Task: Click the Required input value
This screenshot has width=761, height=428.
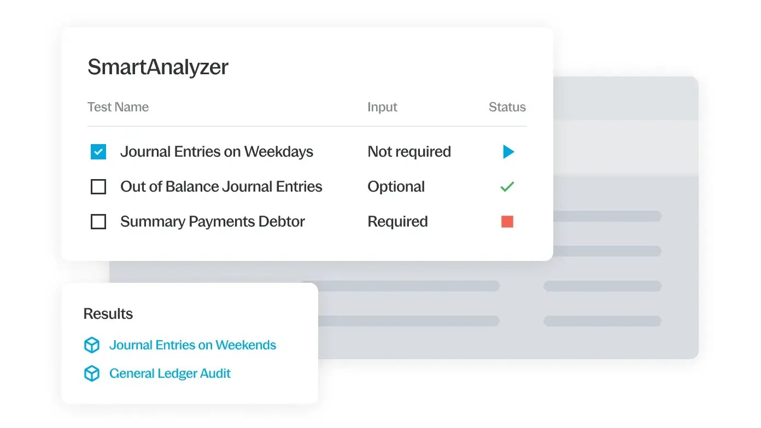Action: 398,222
